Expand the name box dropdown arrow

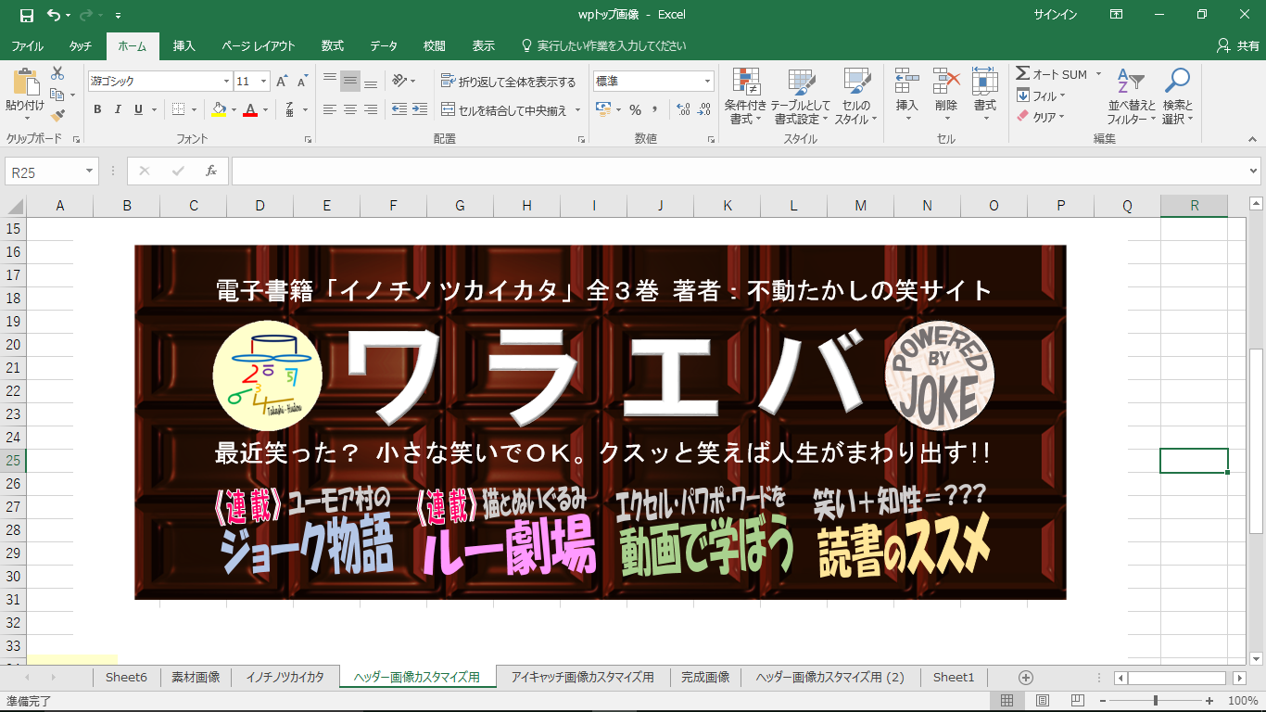click(x=90, y=172)
